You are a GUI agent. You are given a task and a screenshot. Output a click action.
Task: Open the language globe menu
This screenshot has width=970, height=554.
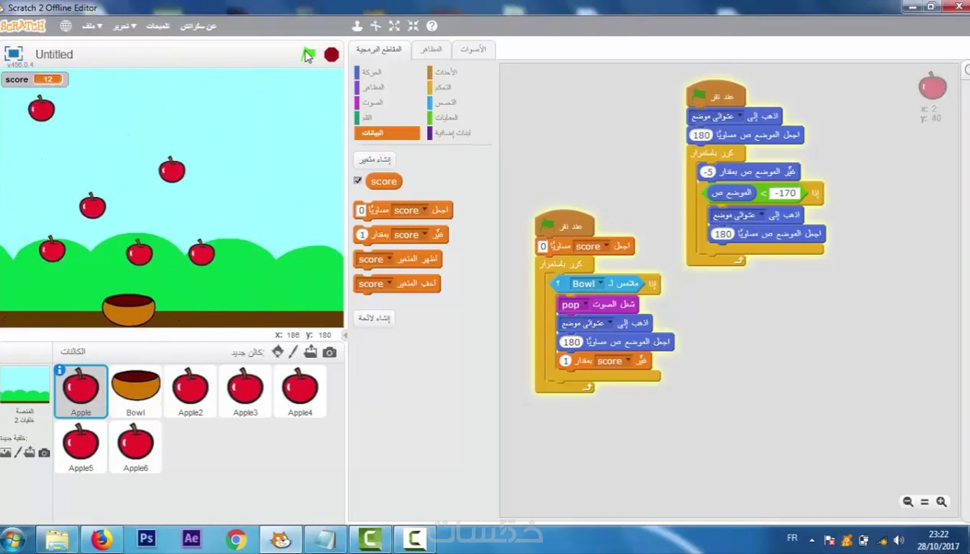tap(65, 26)
